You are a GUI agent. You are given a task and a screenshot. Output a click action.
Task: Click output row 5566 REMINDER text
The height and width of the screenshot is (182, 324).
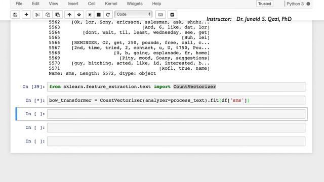click(x=141, y=42)
